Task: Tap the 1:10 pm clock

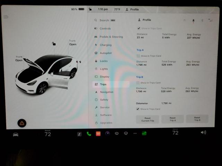Action: pyautogui.click(x=103, y=9)
